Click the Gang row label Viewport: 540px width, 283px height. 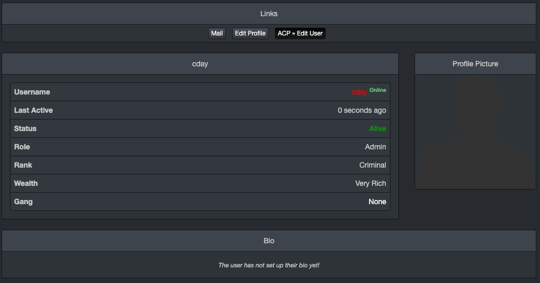point(24,202)
